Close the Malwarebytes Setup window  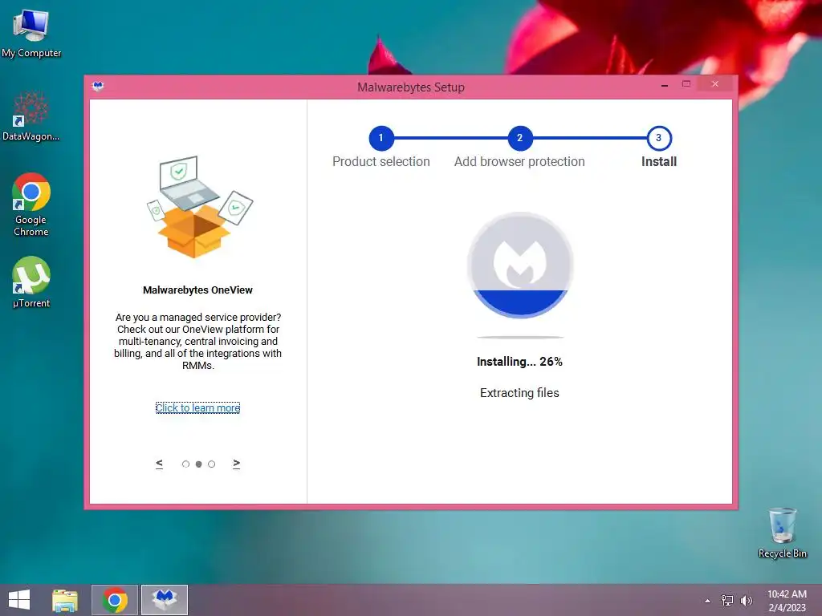click(x=715, y=83)
